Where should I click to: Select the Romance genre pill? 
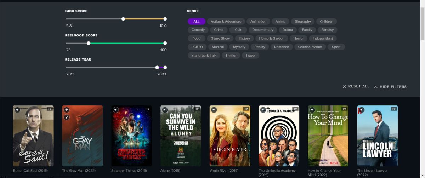click(282, 47)
